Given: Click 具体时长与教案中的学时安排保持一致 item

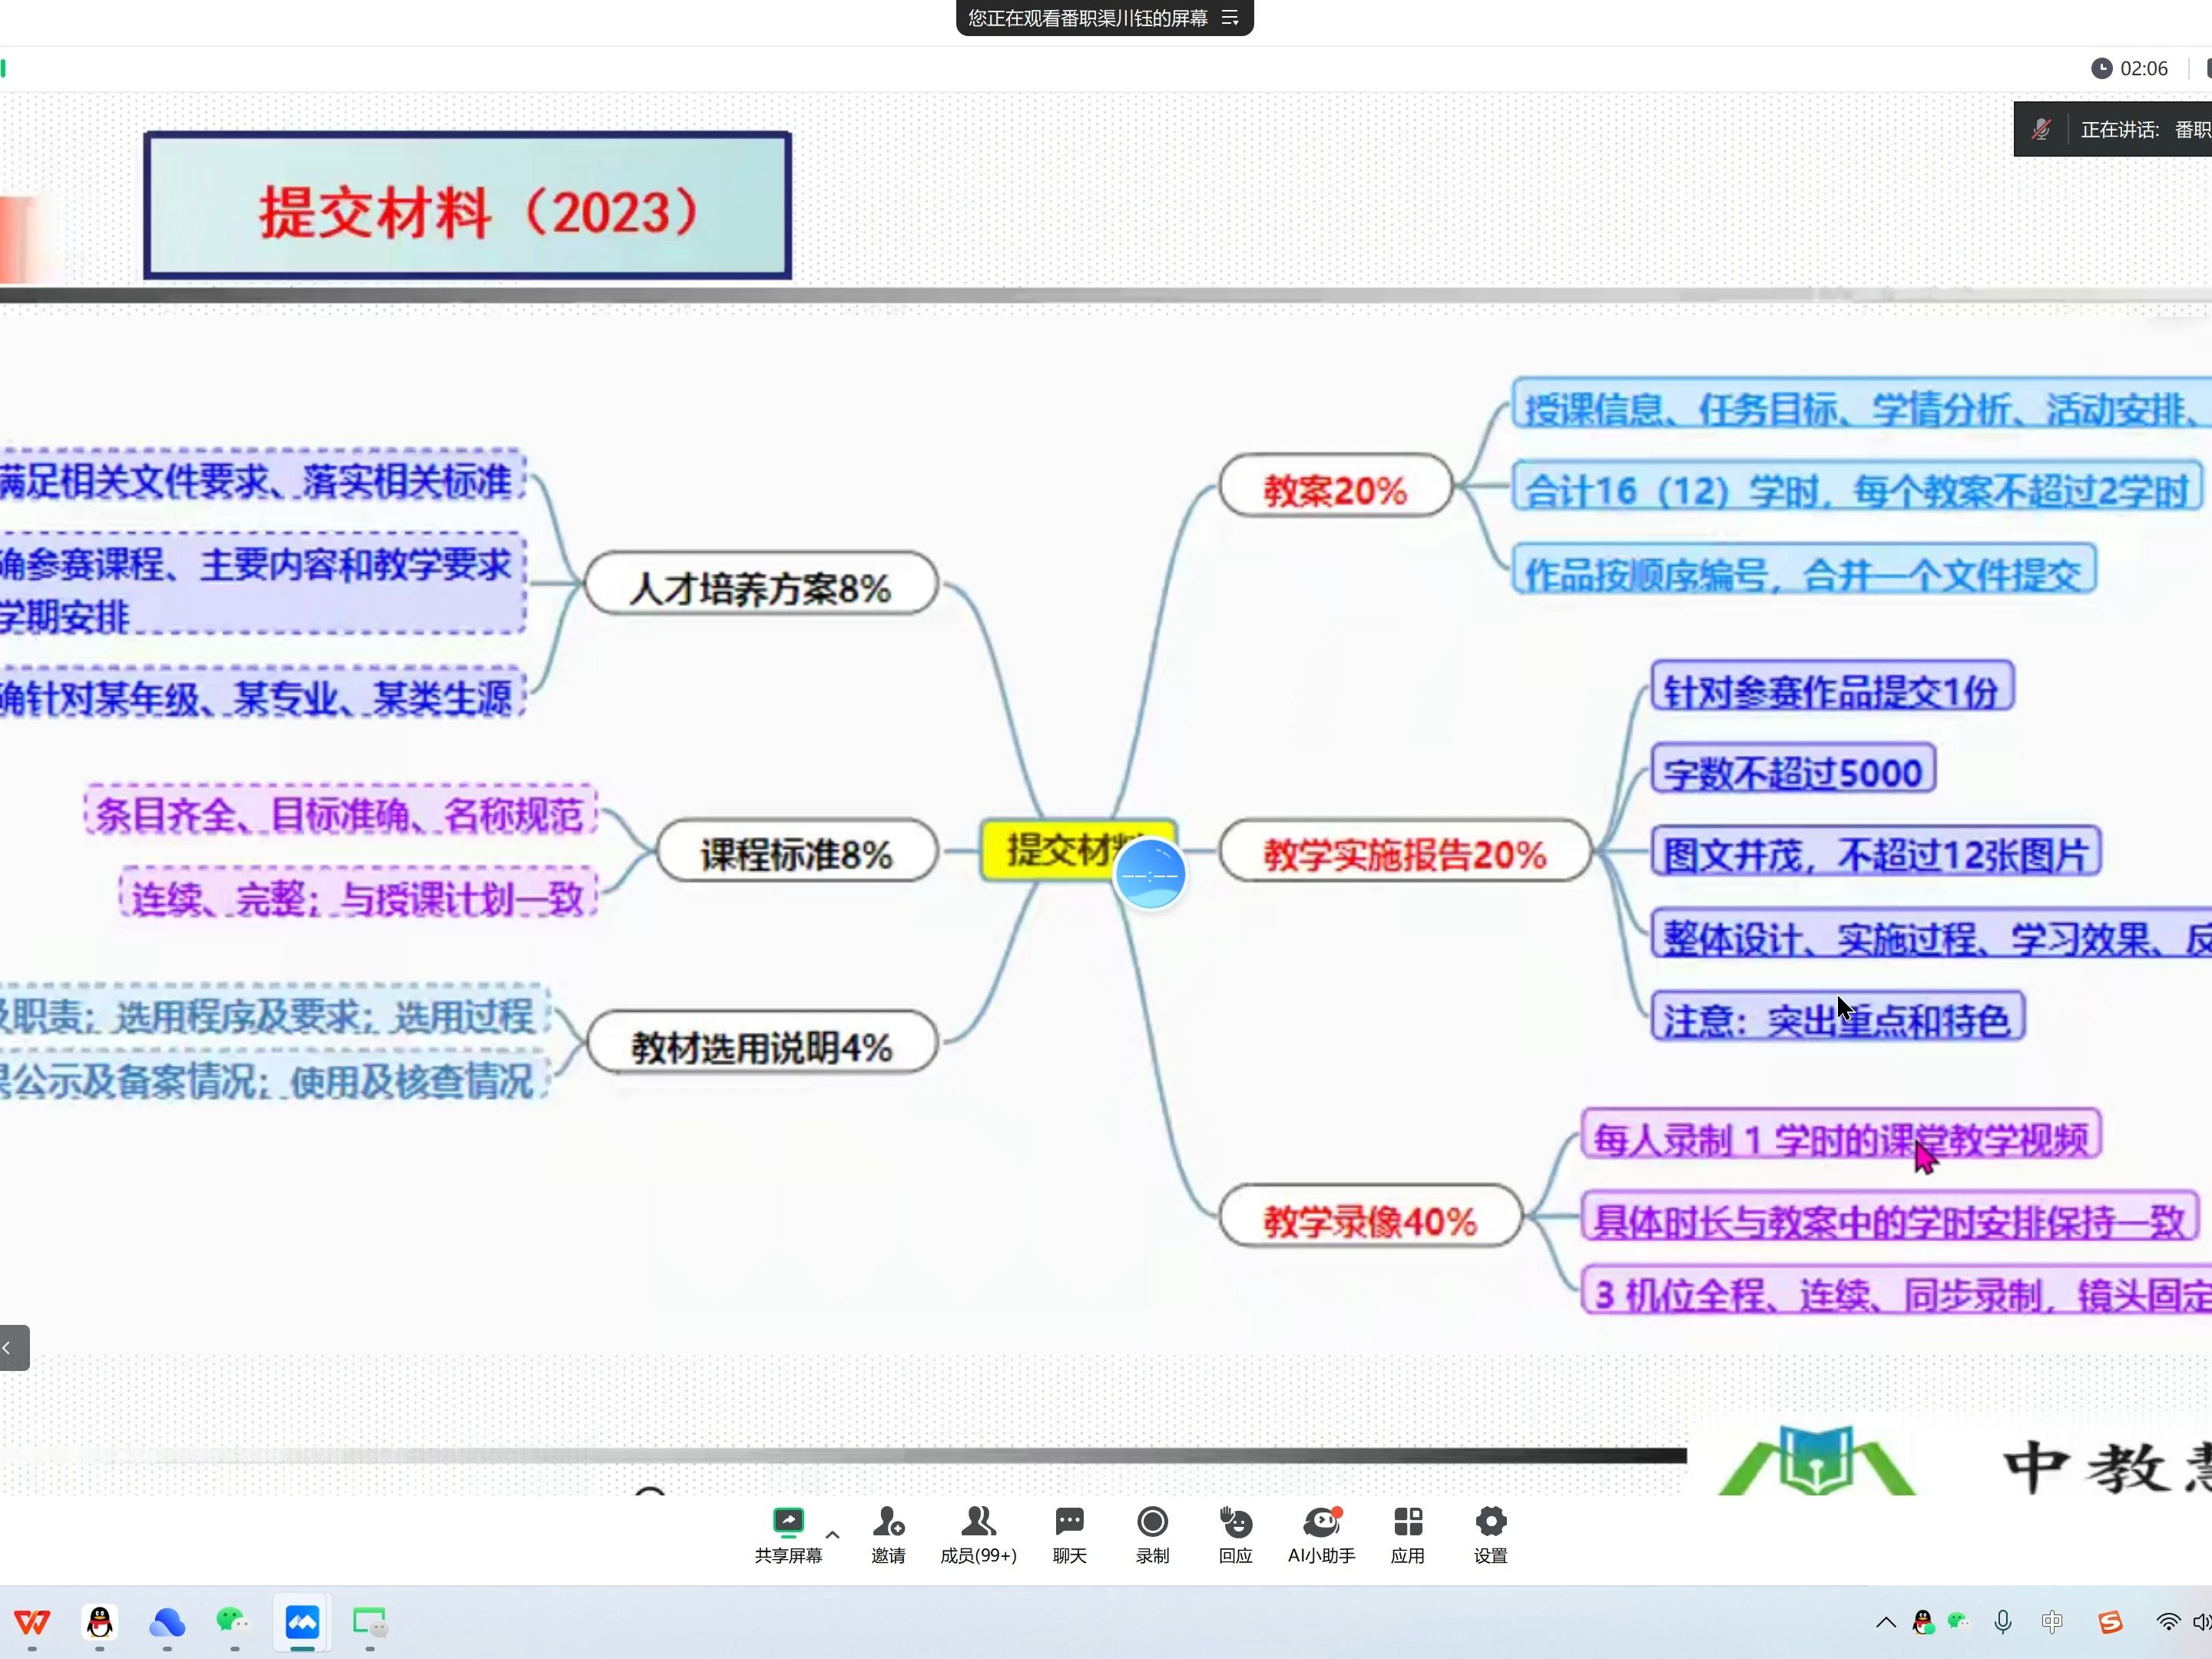Looking at the screenshot, I should (1890, 1217).
